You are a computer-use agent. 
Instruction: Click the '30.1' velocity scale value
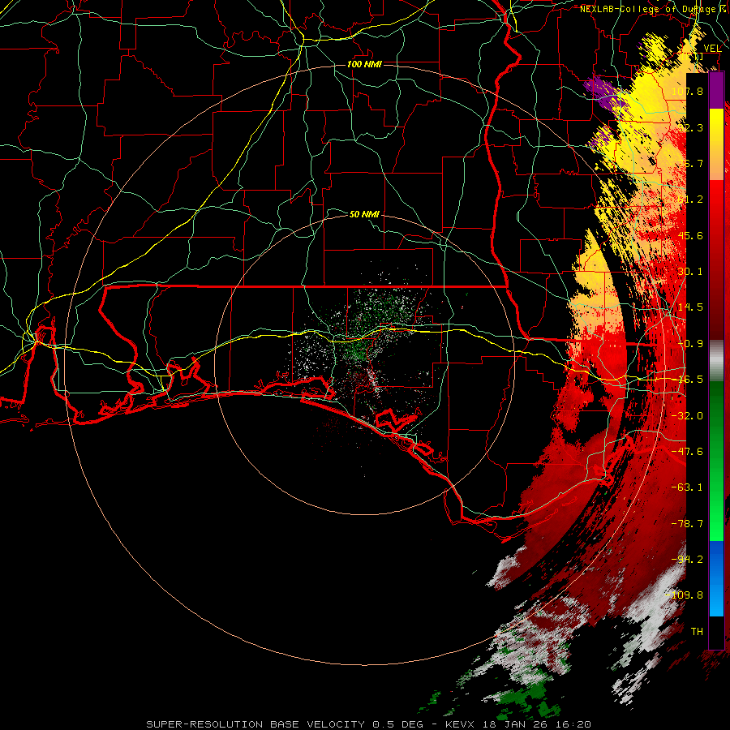[690, 272]
